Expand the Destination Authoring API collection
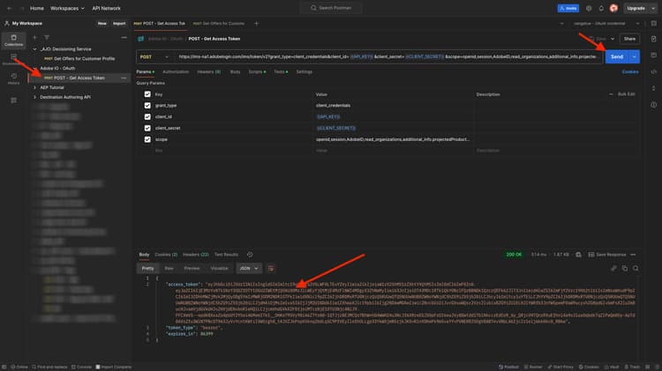 click(x=34, y=97)
